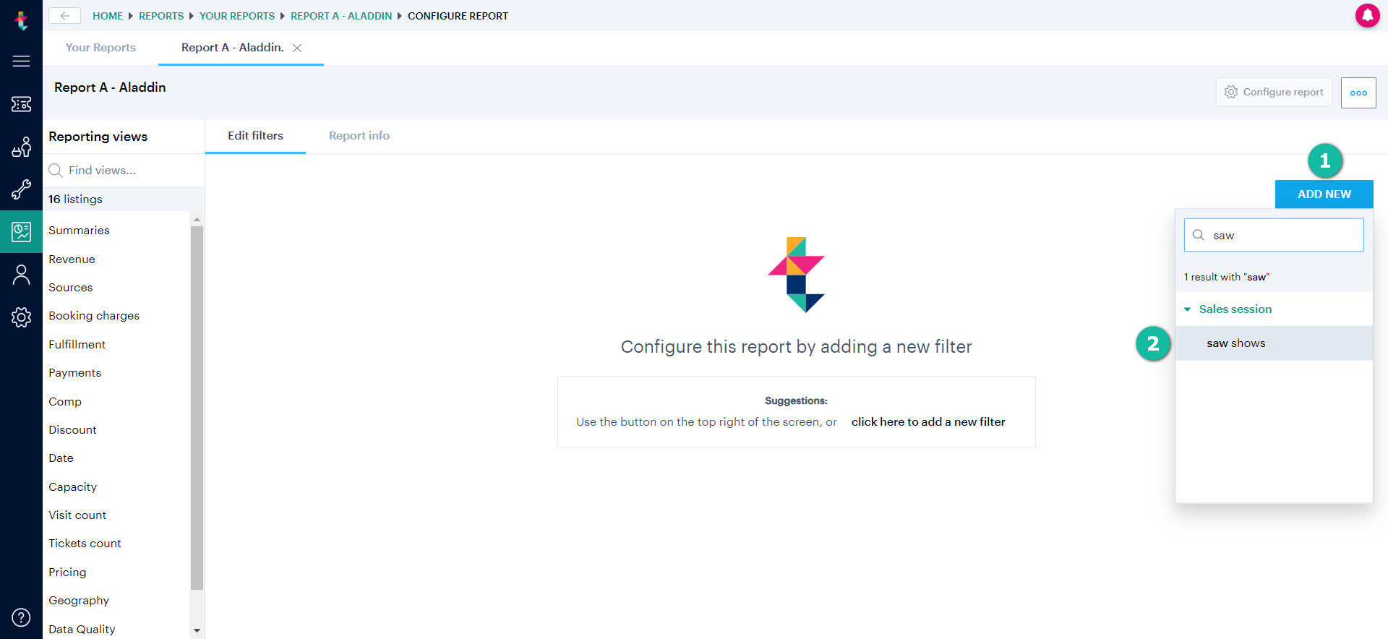Open the Payments reporting view
Image resolution: width=1388 pixels, height=639 pixels.
point(74,373)
